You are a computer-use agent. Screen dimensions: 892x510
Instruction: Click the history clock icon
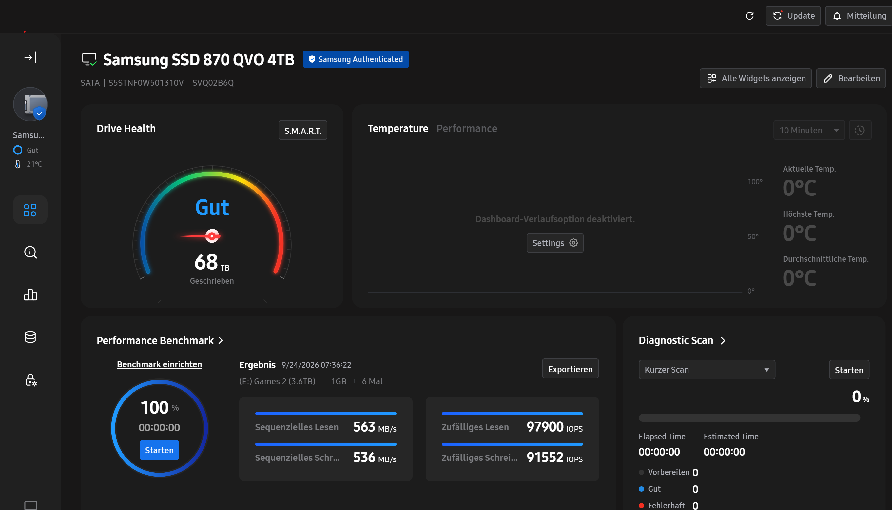click(860, 130)
